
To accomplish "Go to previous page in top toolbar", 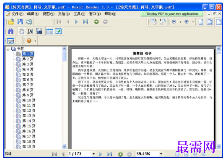I will [68, 22].
